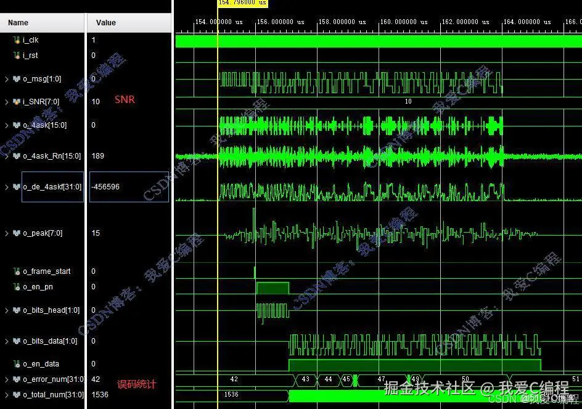
Task: Select the o_bits_head[1:0] signal name
Action: click(x=51, y=310)
